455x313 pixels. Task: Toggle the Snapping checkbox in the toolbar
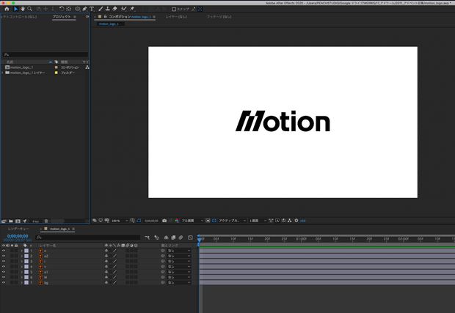pos(174,10)
